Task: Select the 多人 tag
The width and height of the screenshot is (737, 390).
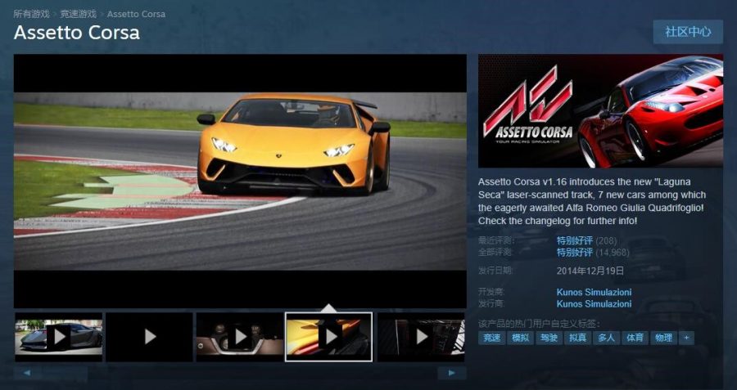Action: tap(606, 338)
